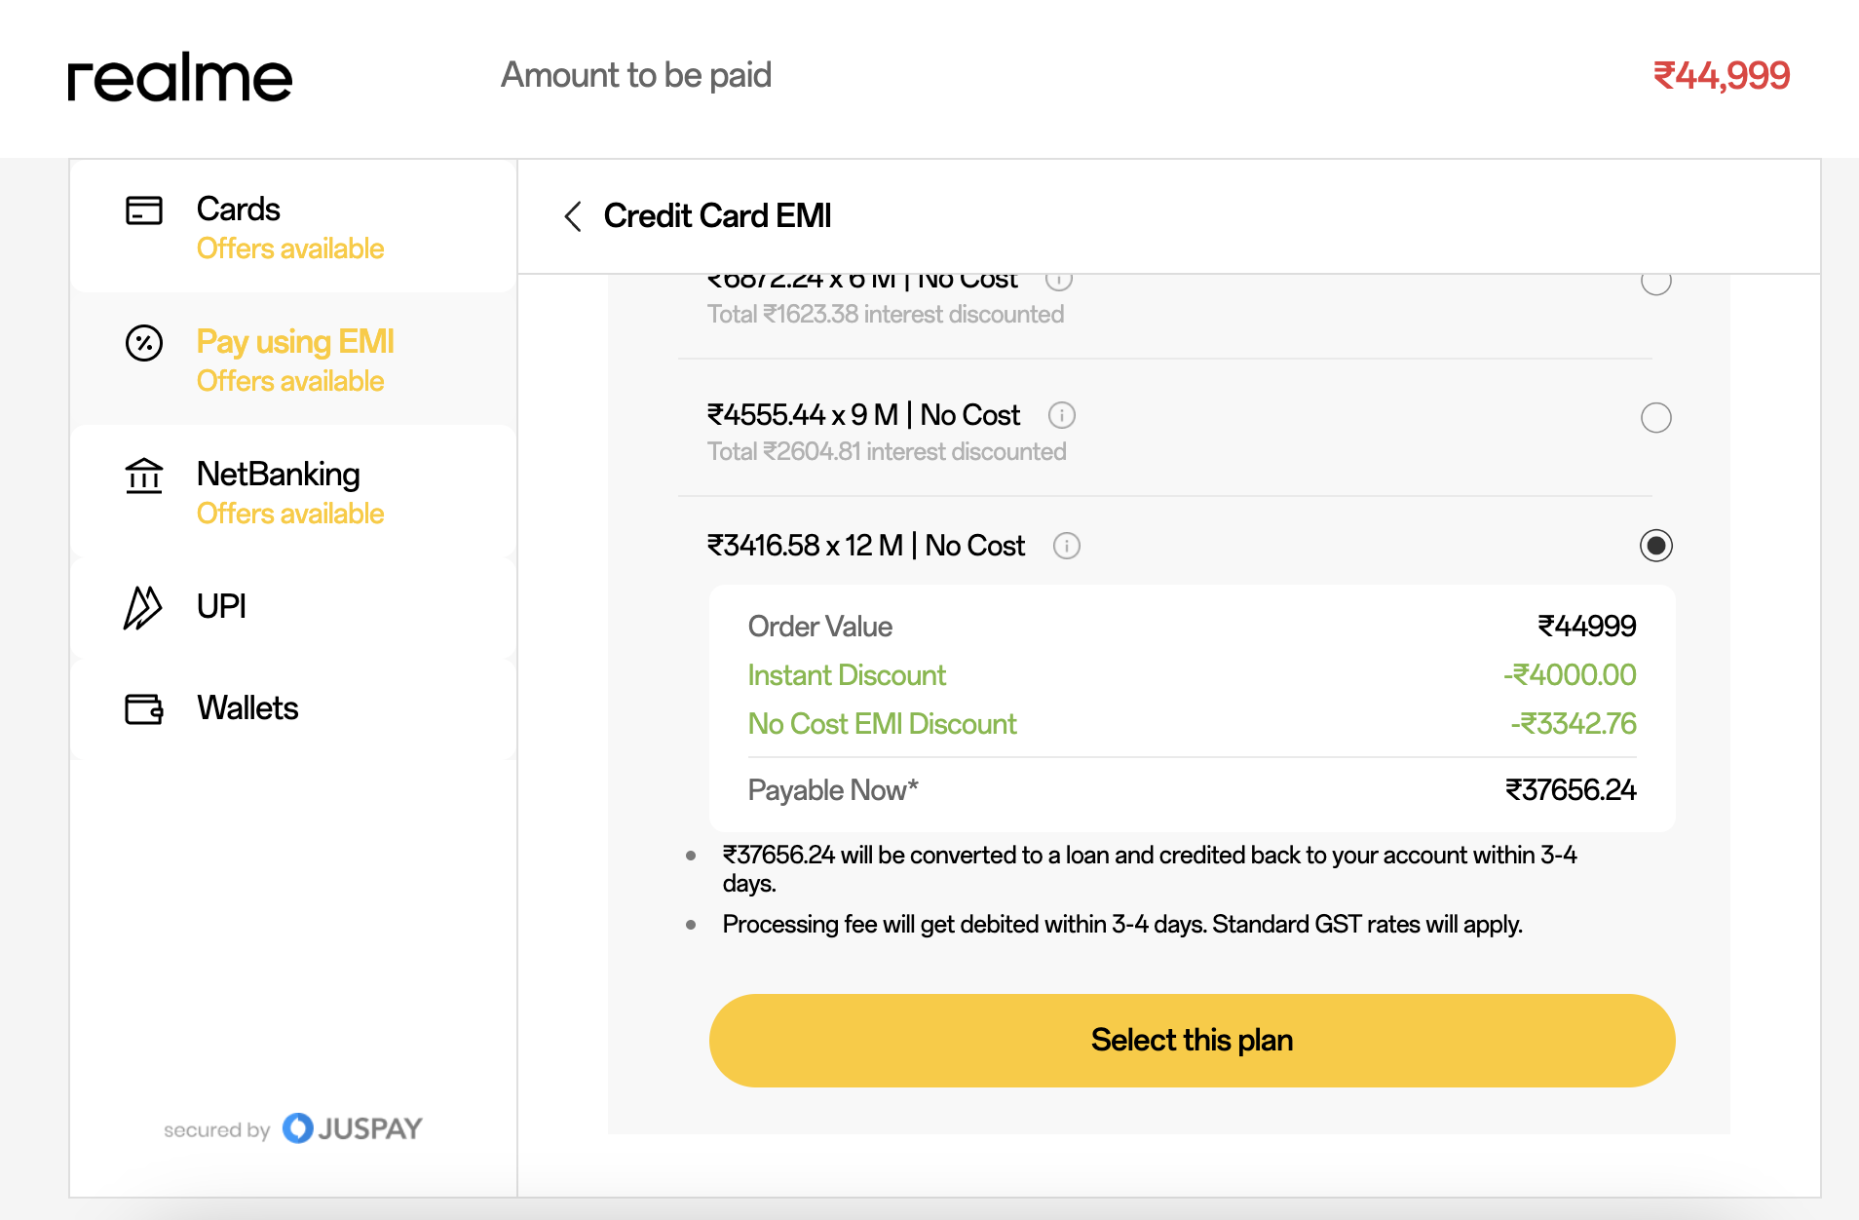
Task: Select the 9 month No Cost EMI radio
Action: (x=1655, y=418)
